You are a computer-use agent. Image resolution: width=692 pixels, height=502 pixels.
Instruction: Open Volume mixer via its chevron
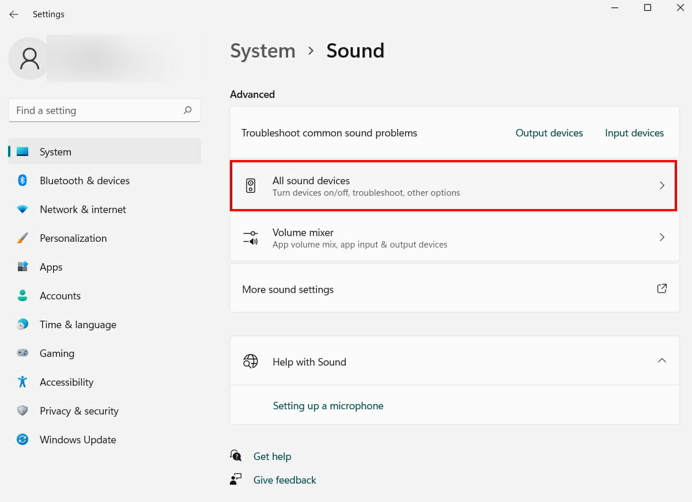(x=662, y=237)
